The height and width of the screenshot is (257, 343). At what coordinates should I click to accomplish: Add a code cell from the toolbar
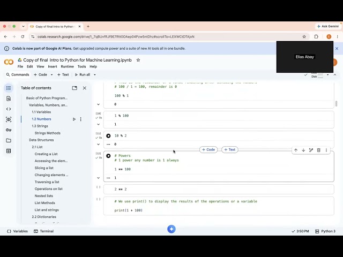[x=41, y=75]
